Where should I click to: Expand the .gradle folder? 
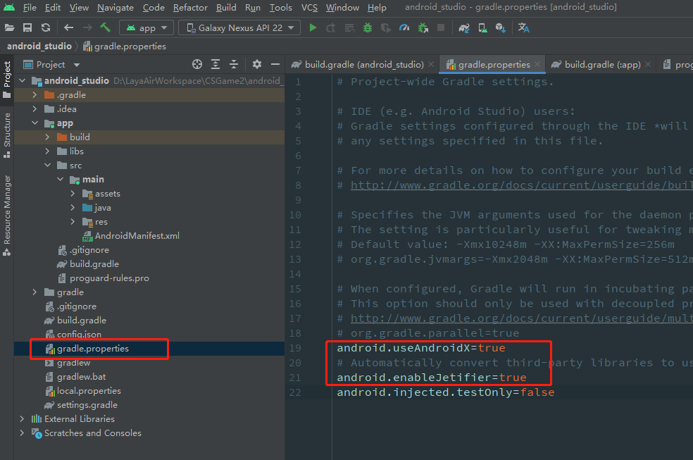(x=35, y=95)
